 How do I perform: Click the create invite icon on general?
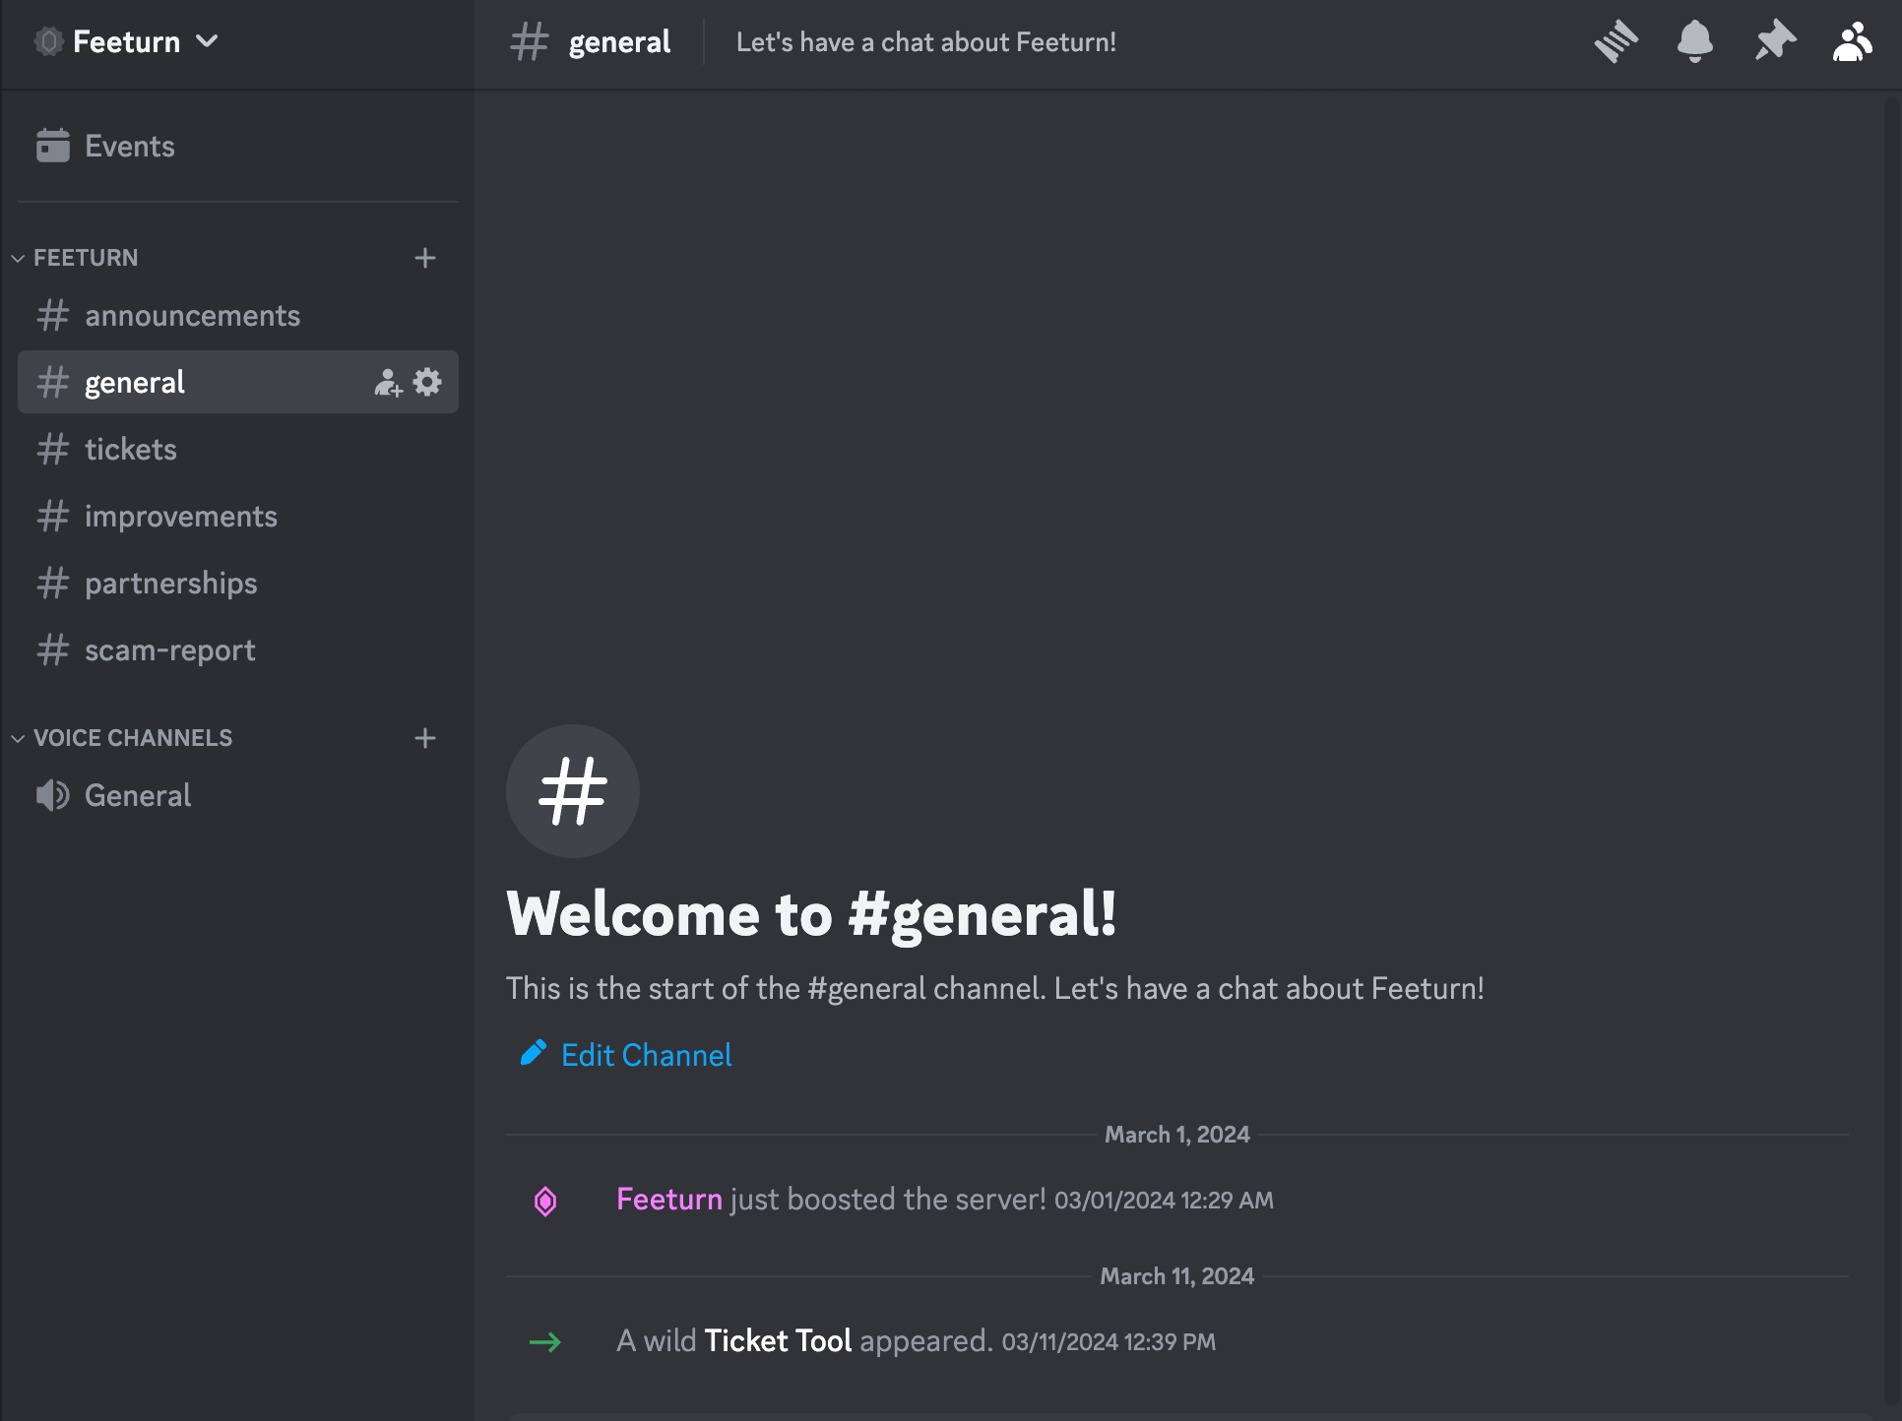(388, 383)
